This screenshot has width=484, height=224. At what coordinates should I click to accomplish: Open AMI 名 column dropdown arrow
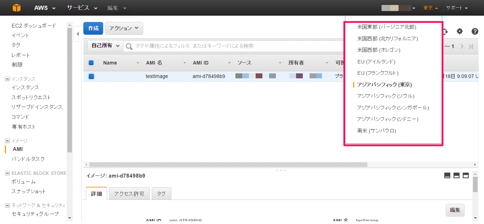[x=185, y=63]
